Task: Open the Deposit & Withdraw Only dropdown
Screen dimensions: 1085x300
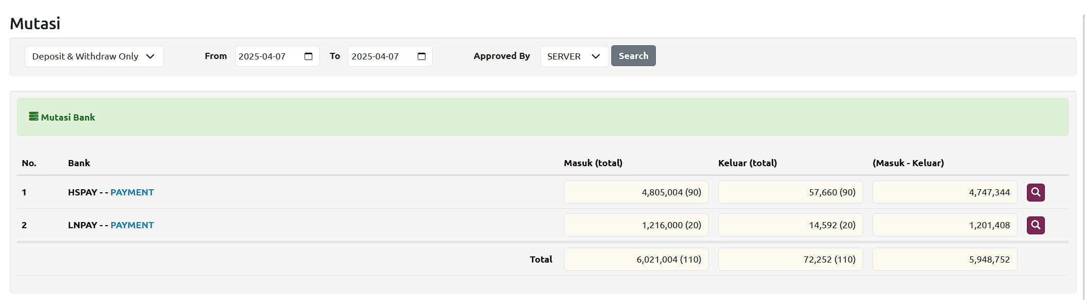Action: pyautogui.click(x=94, y=56)
